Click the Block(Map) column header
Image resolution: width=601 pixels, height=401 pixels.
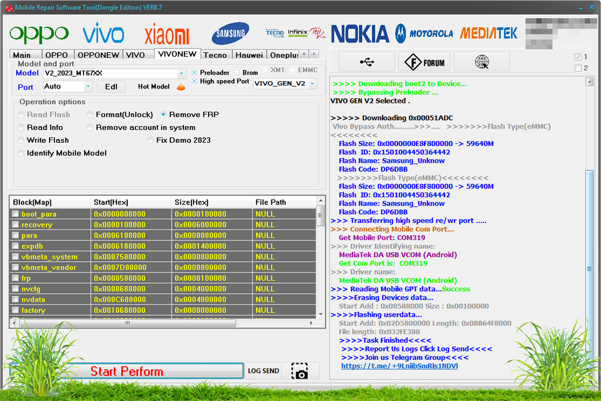point(50,202)
